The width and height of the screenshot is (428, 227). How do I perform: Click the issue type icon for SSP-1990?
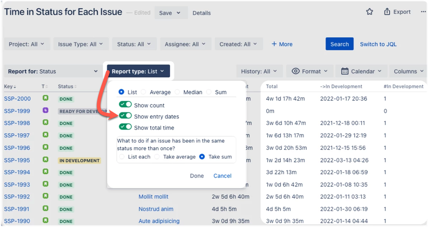coord(45,220)
